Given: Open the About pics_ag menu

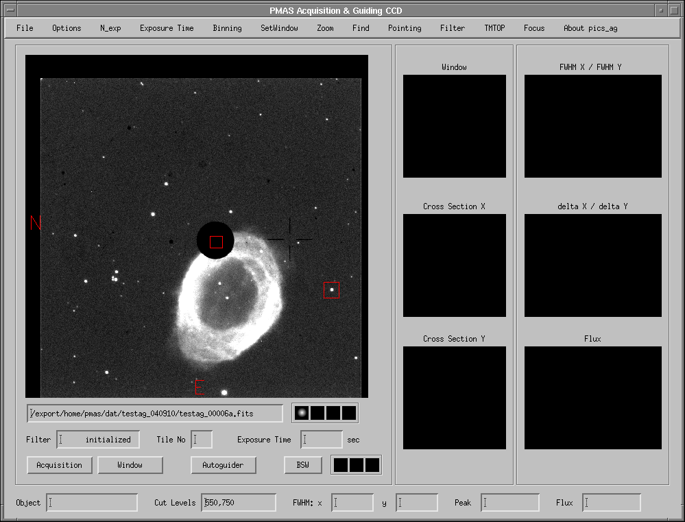Looking at the screenshot, I should click(x=590, y=28).
